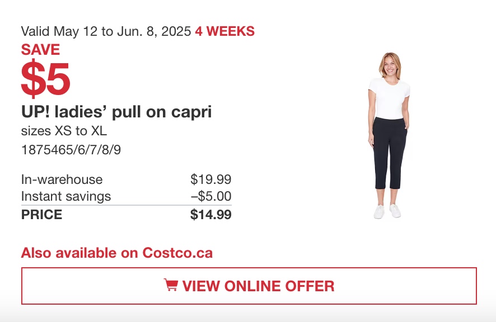Click the bold PRICE label
Screen dimensions: 496x322
[x=42, y=215]
